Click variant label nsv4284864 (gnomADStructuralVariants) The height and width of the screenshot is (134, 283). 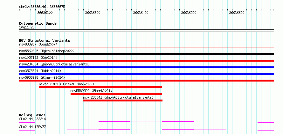54,64
